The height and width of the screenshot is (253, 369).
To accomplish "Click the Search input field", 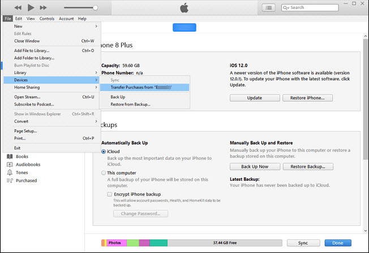I will (310, 7).
